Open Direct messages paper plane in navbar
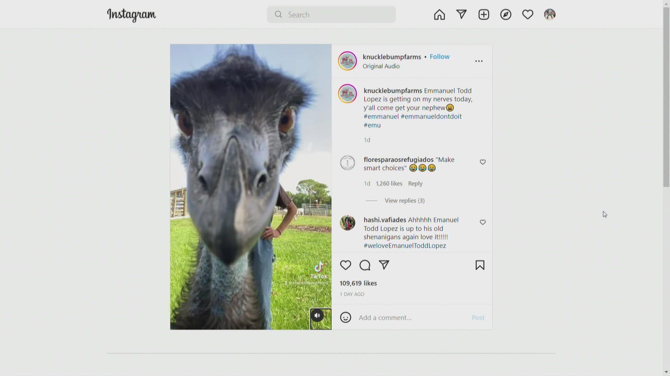 coord(461,14)
